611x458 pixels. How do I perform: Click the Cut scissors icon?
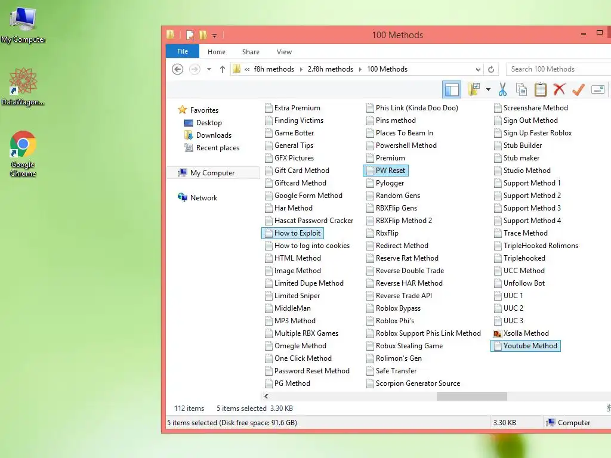coord(502,89)
